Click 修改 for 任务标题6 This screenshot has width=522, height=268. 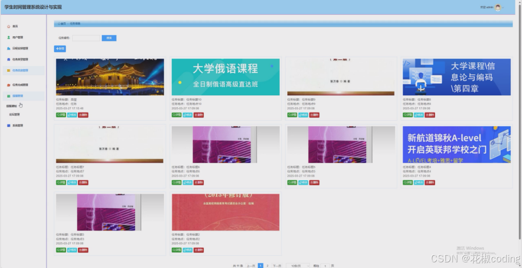pos(187,183)
